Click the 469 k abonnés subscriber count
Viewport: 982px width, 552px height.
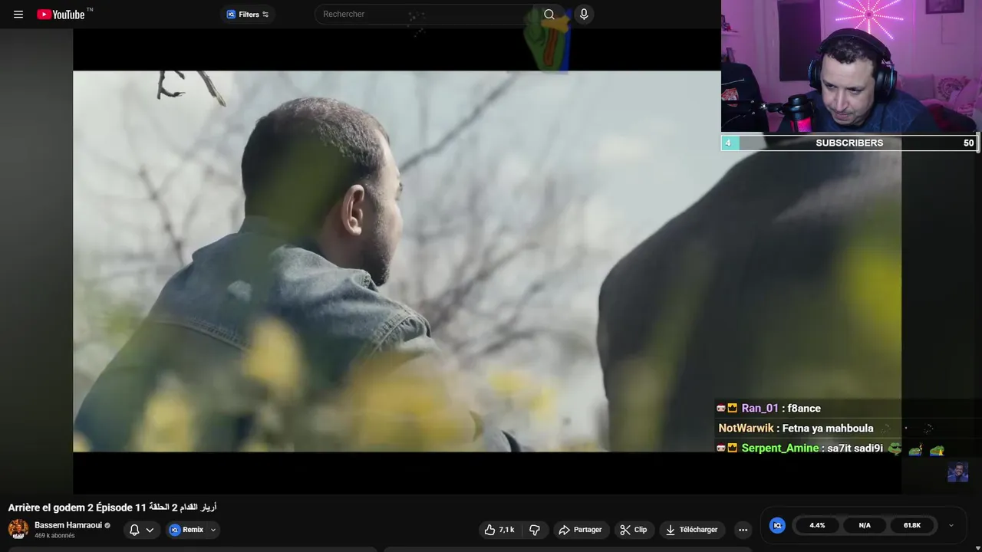click(54, 536)
